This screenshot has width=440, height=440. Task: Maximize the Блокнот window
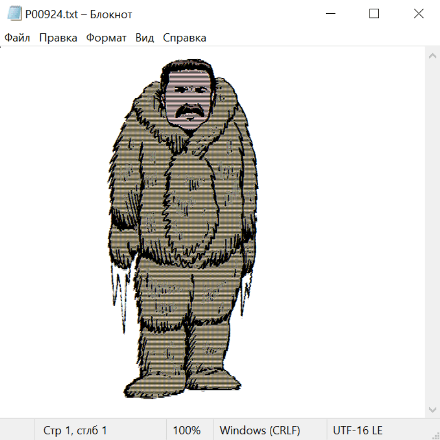click(x=374, y=14)
